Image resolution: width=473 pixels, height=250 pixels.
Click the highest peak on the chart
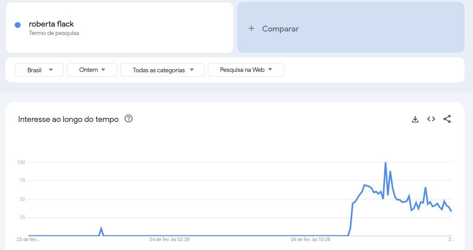point(385,163)
